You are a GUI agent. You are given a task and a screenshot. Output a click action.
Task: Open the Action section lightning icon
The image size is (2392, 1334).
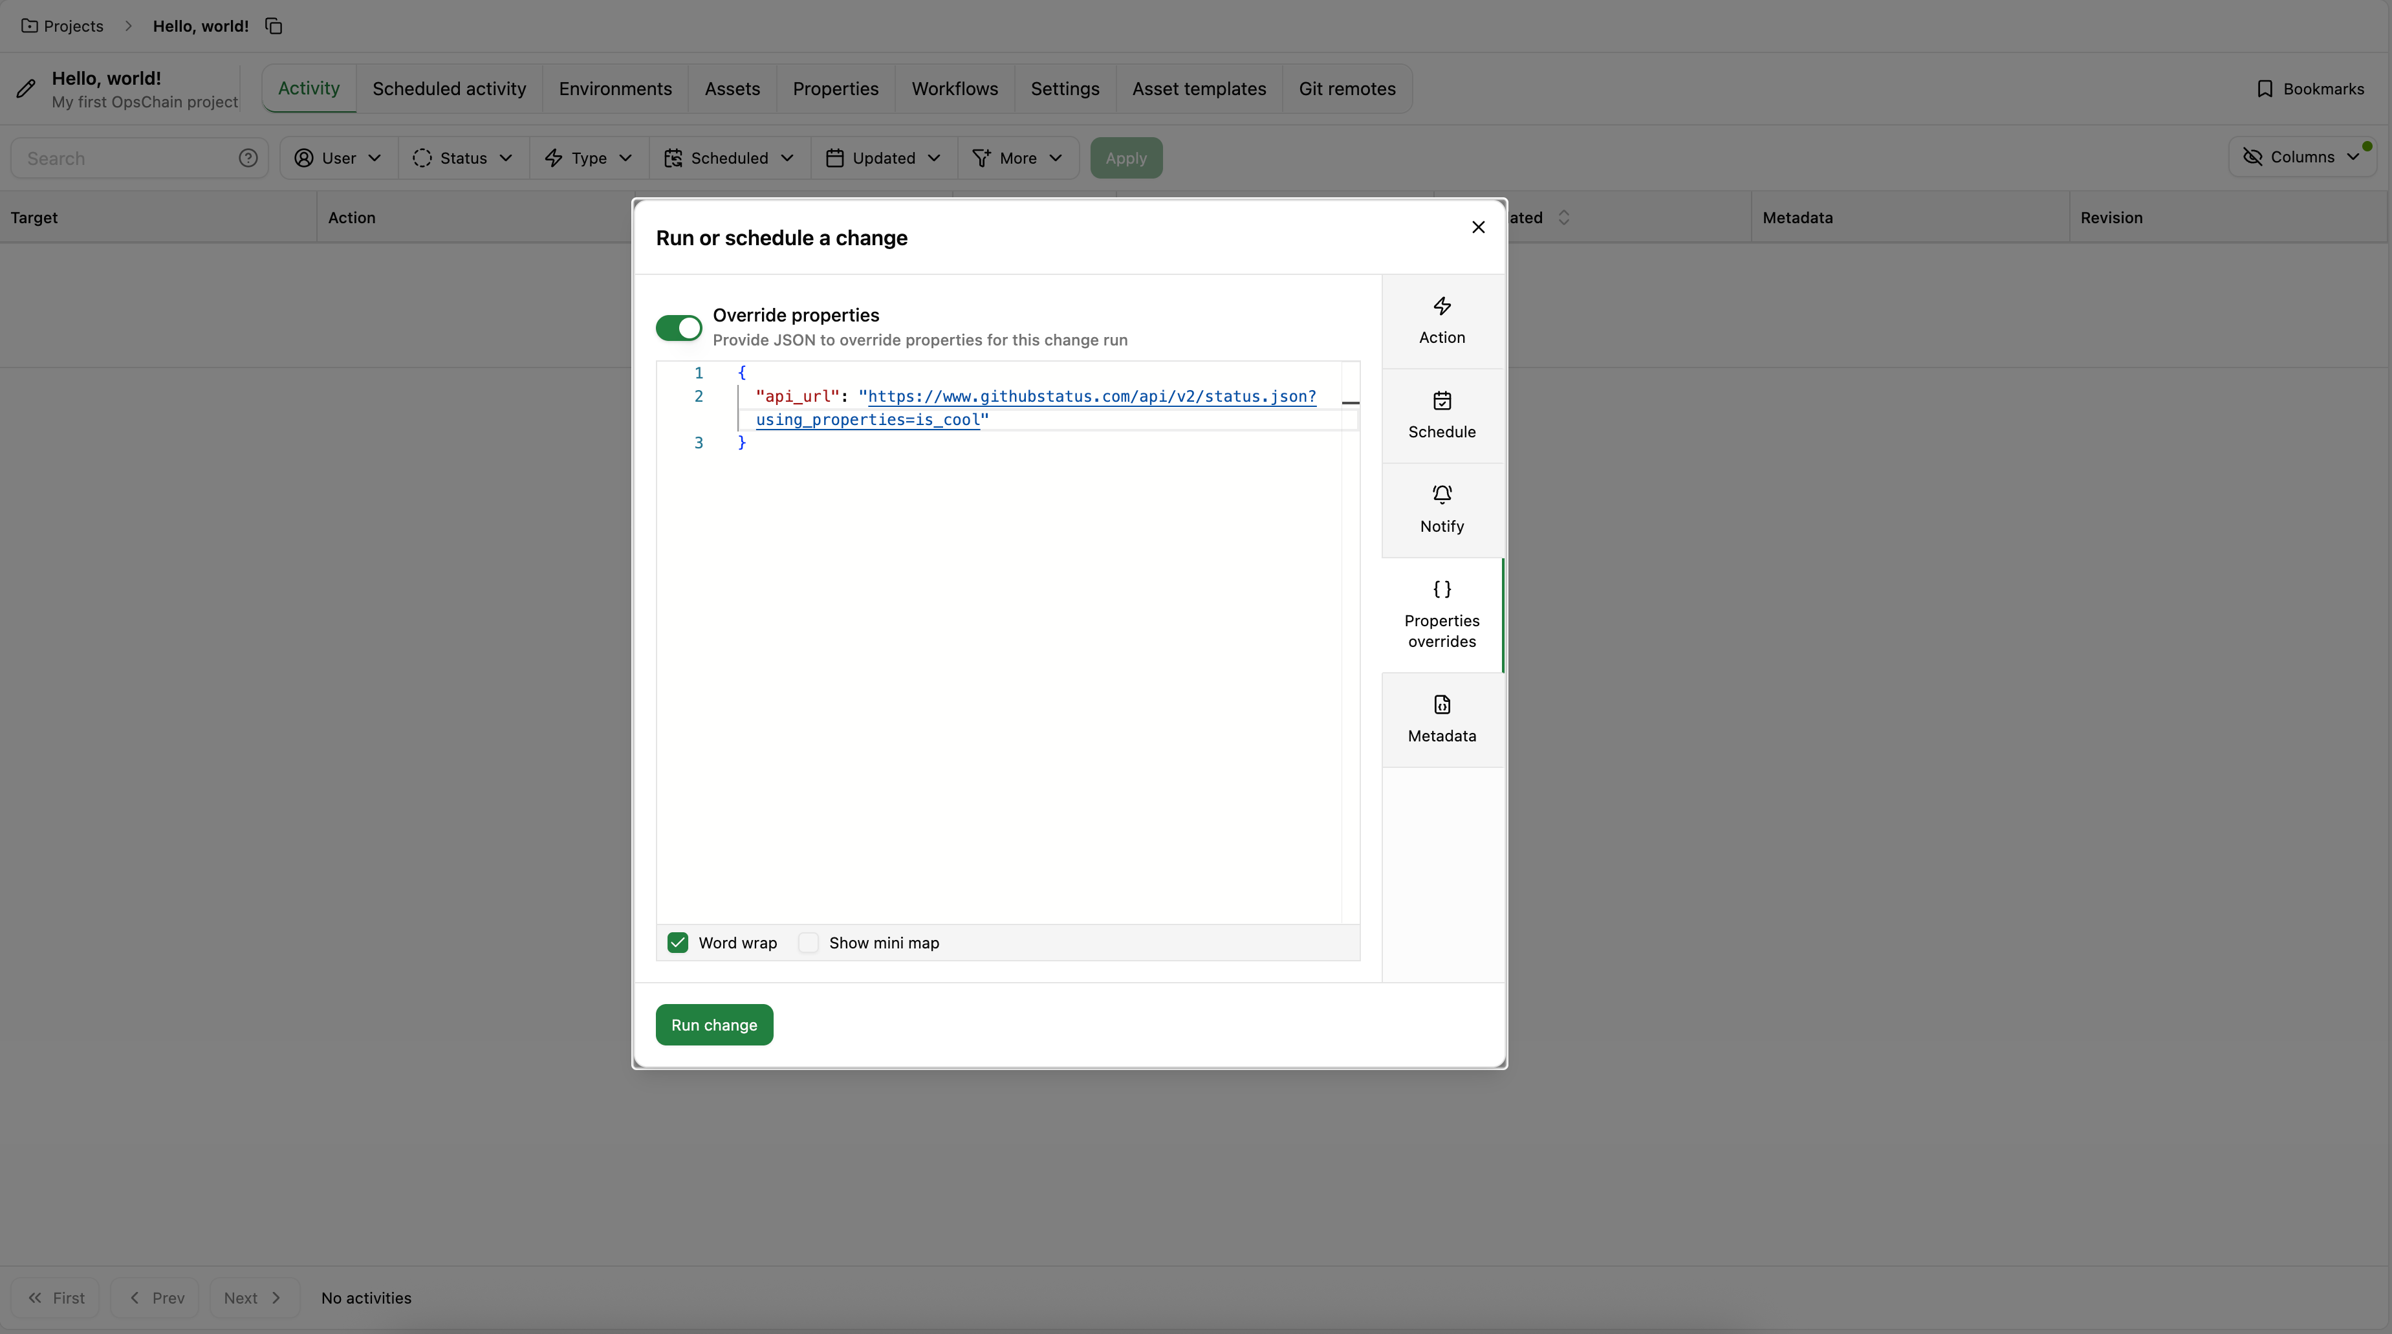tap(1441, 307)
